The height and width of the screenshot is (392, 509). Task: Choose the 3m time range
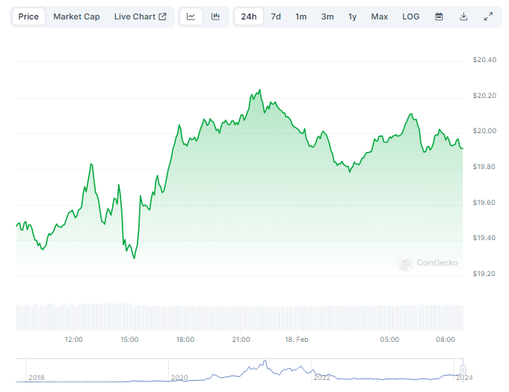pyautogui.click(x=327, y=16)
